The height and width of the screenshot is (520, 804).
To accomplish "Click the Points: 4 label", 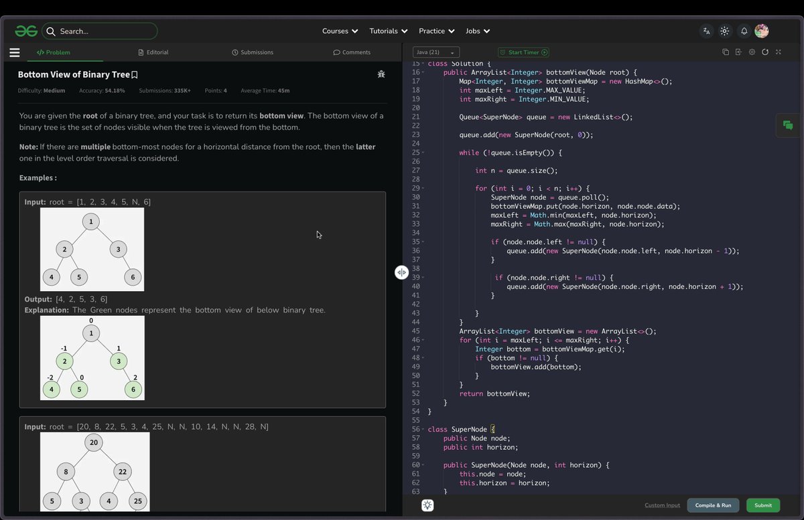I will [216, 90].
